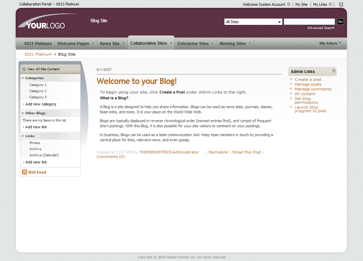Collapse the Admin Links panel via its chevron
Image resolution: width=363 pixels, height=261 pixels.
coord(334,71)
